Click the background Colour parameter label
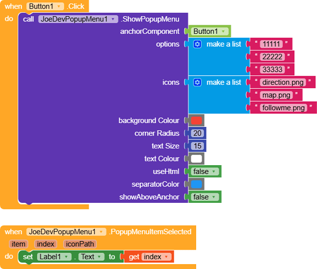 point(149,121)
